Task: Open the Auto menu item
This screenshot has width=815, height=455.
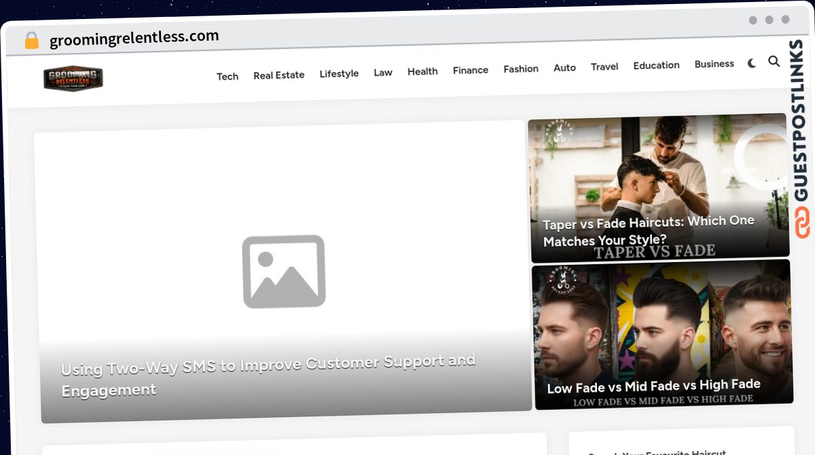Action: pyautogui.click(x=564, y=67)
